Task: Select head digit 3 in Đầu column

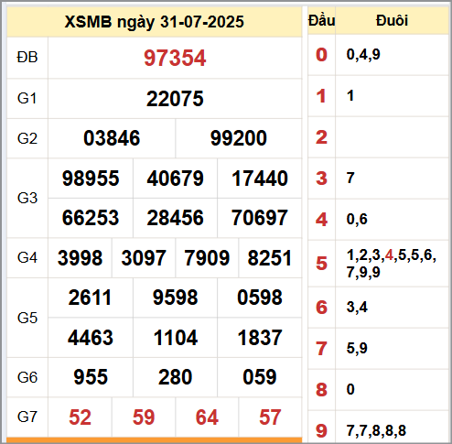Action: tap(321, 179)
